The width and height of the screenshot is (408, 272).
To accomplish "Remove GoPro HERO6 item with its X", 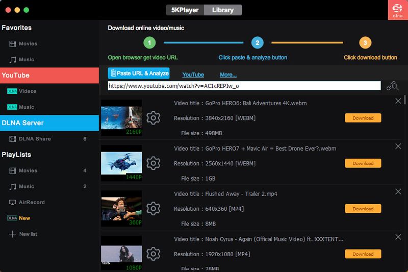I will tap(398, 101).
